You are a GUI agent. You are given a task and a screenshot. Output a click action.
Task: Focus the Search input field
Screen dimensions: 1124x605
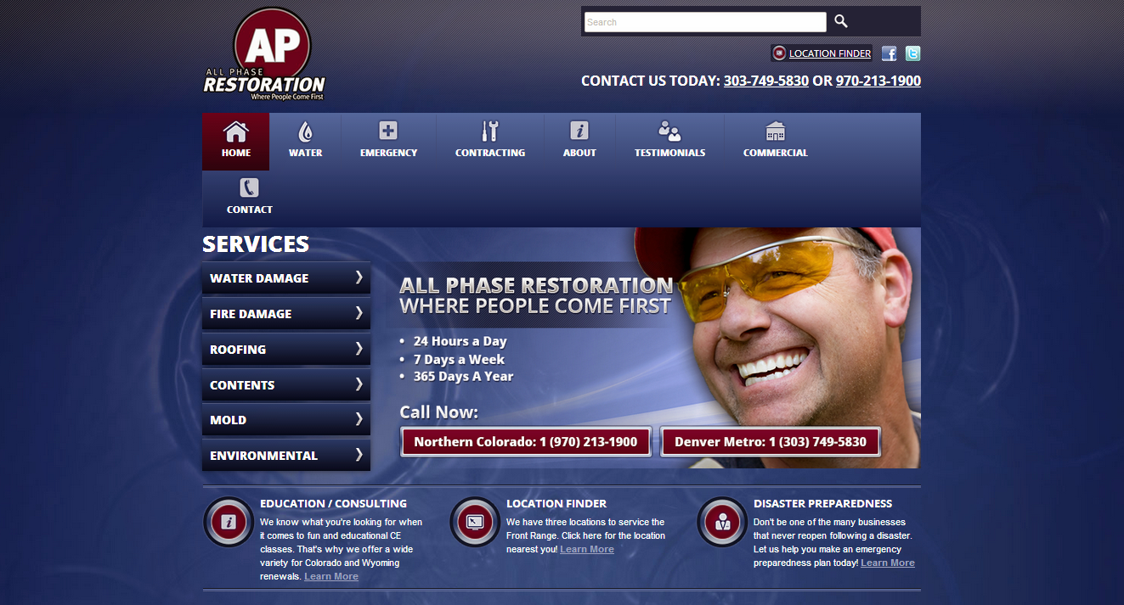[x=704, y=22]
